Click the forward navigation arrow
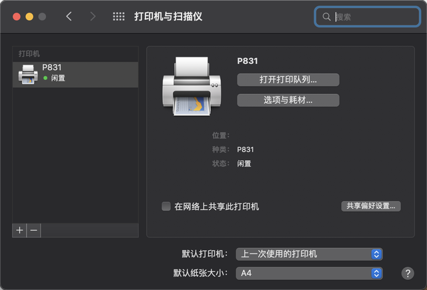 (93, 17)
